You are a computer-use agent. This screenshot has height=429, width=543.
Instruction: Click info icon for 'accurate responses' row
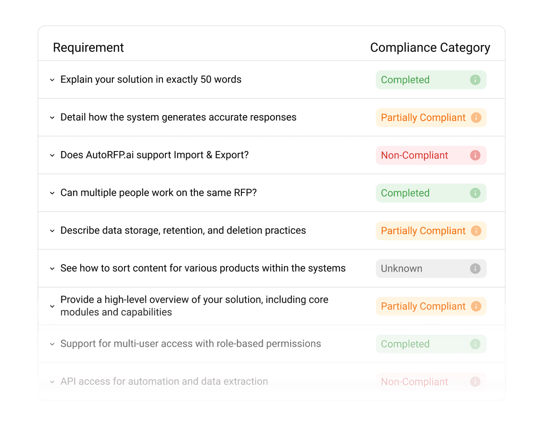(x=476, y=118)
